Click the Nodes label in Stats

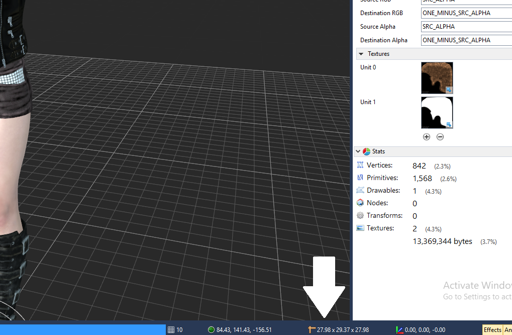(x=377, y=203)
